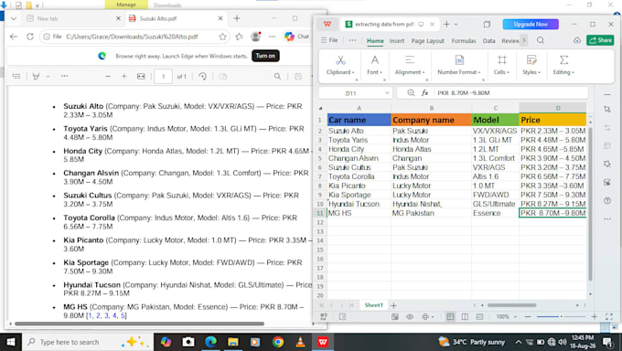Decrease spreadsheet zoom with minus
The image size is (622, 351).
(x=527, y=316)
